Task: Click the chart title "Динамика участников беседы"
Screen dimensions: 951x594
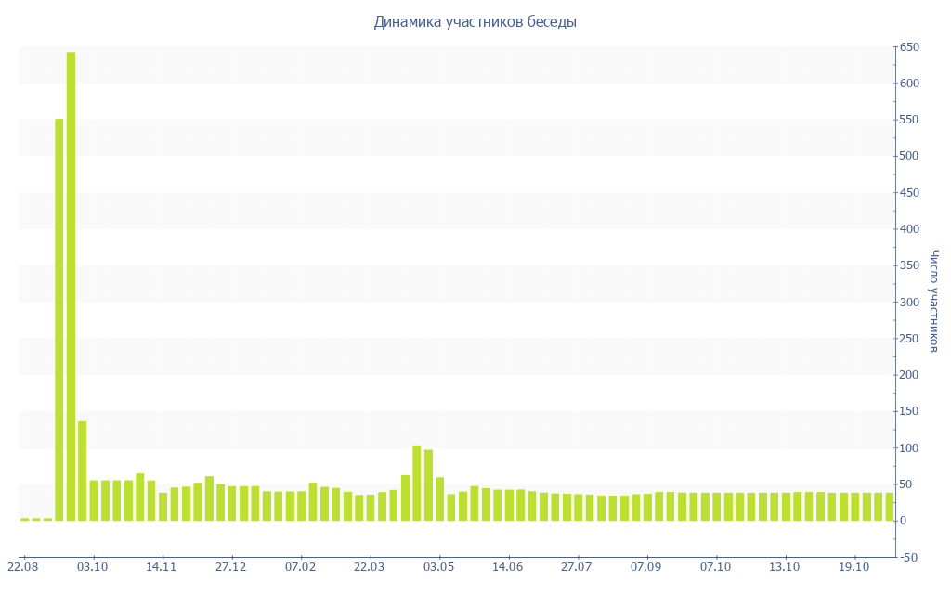Action: point(475,21)
